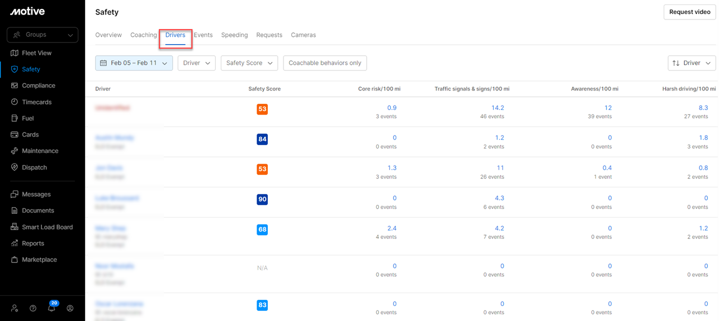
Task: Switch to the Speeding tab
Action: tap(234, 35)
